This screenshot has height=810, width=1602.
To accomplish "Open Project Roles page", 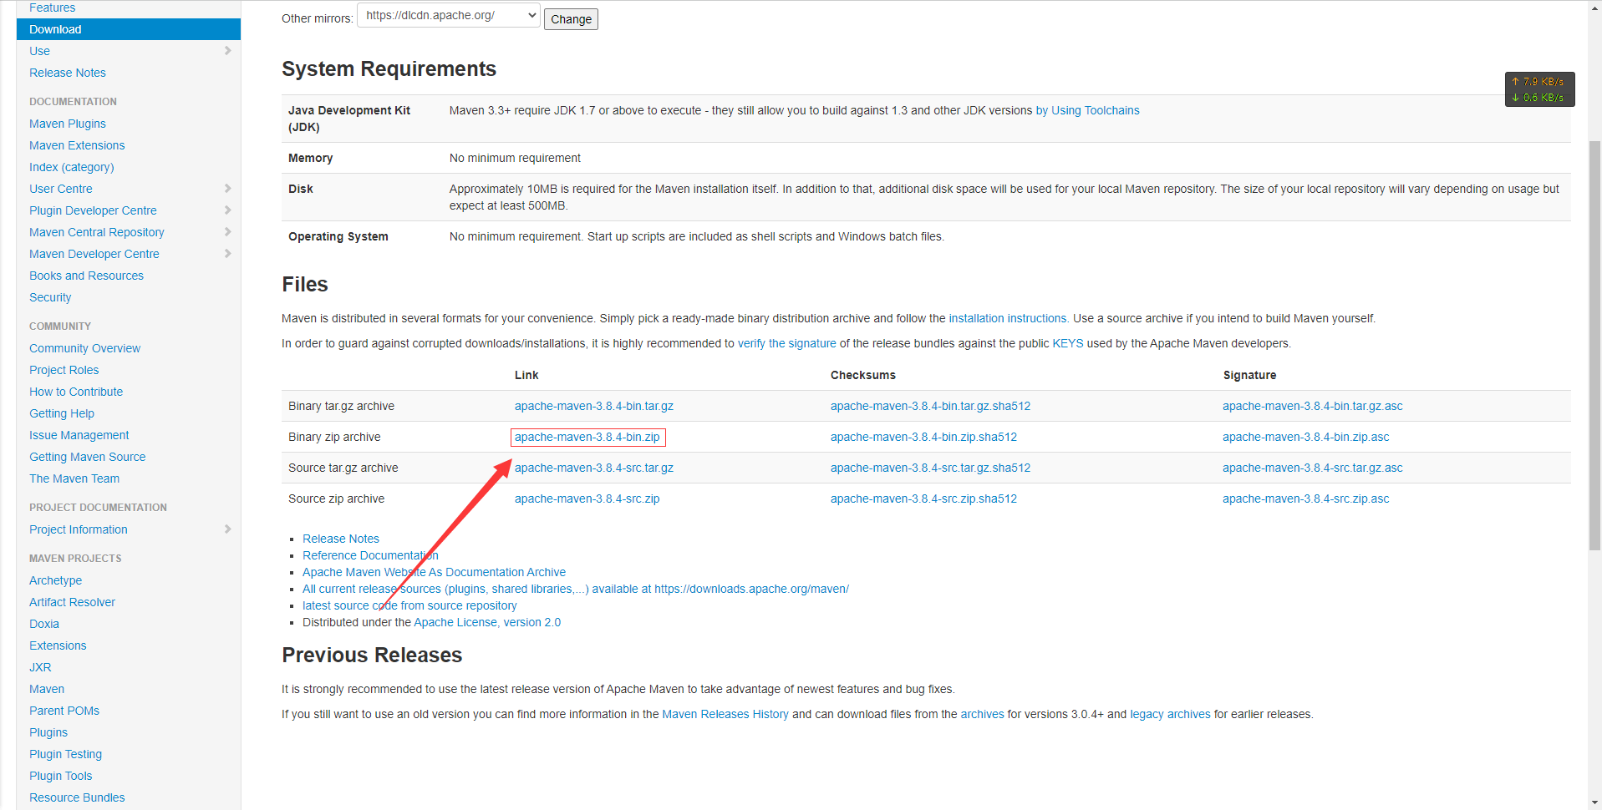I will (64, 370).
